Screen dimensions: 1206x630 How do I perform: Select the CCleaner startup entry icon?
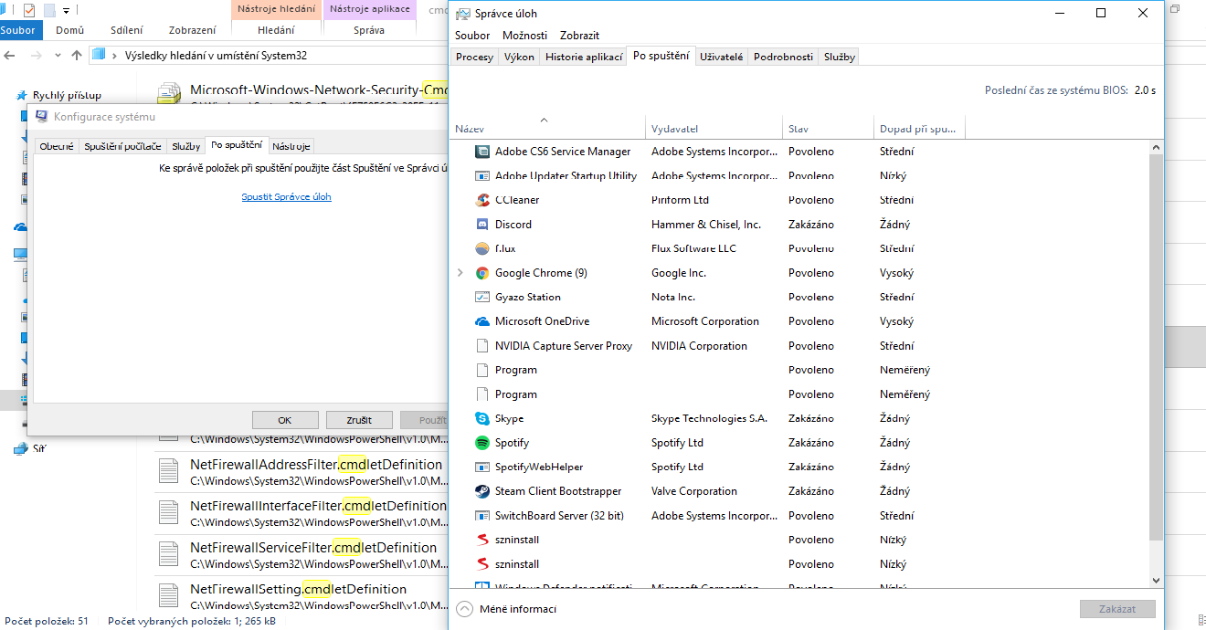[482, 200]
